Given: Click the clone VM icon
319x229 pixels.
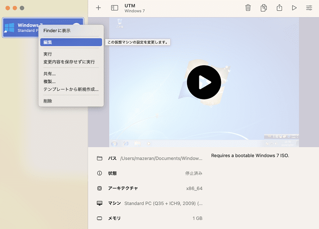Looking at the screenshot, I should pos(264,8).
